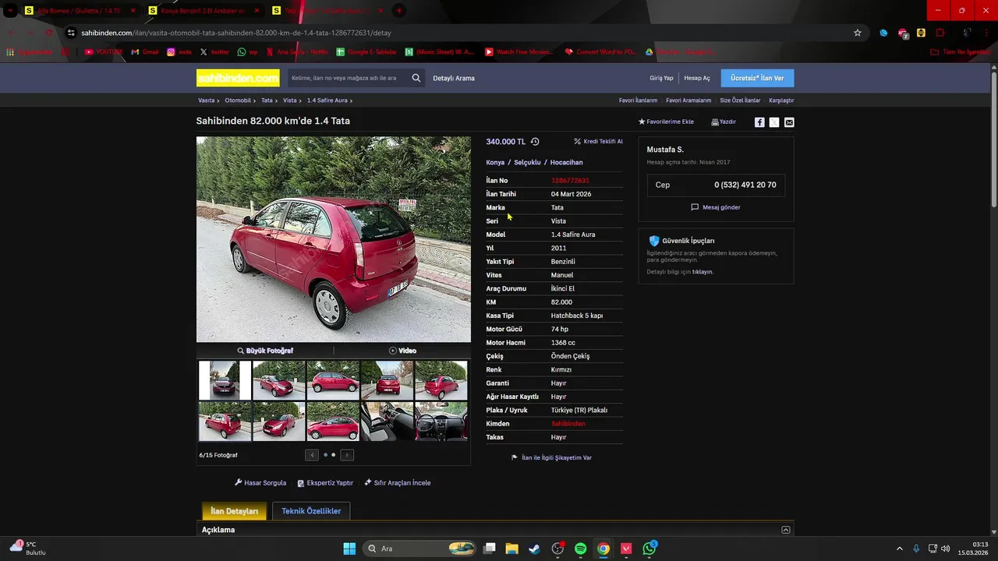Open Büyük Fotoğraf view

[x=265, y=351]
